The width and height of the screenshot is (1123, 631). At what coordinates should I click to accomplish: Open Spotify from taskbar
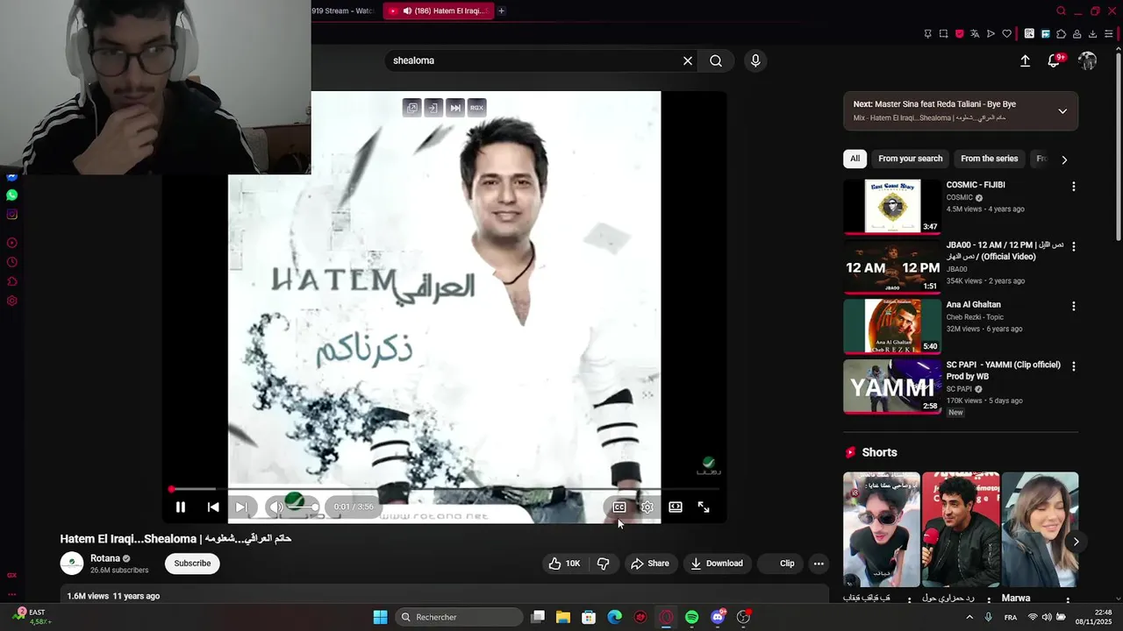(691, 617)
